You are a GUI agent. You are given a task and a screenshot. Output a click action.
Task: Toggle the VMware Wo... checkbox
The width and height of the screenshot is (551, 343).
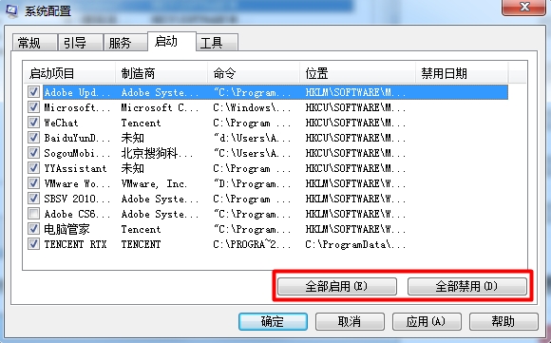click(33, 183)
